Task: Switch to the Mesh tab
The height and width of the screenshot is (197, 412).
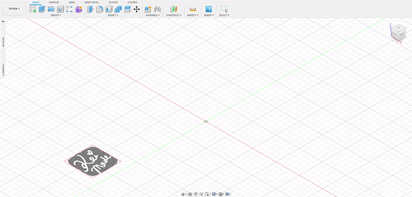Action: point(72,3)
